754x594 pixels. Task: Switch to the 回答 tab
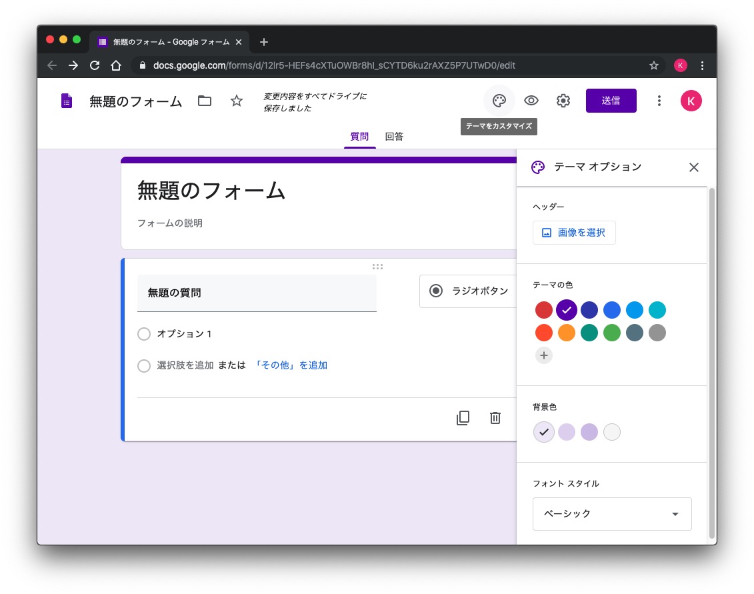coord(394,137)
